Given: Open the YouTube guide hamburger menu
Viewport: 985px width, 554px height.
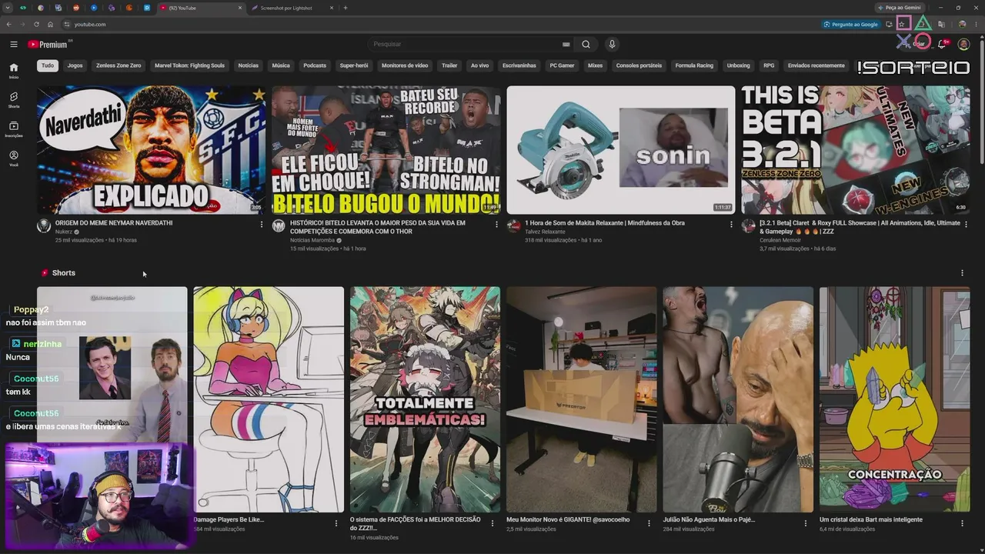Looking at the screenshot, I should pyautogui.click(x=13, y=44).
